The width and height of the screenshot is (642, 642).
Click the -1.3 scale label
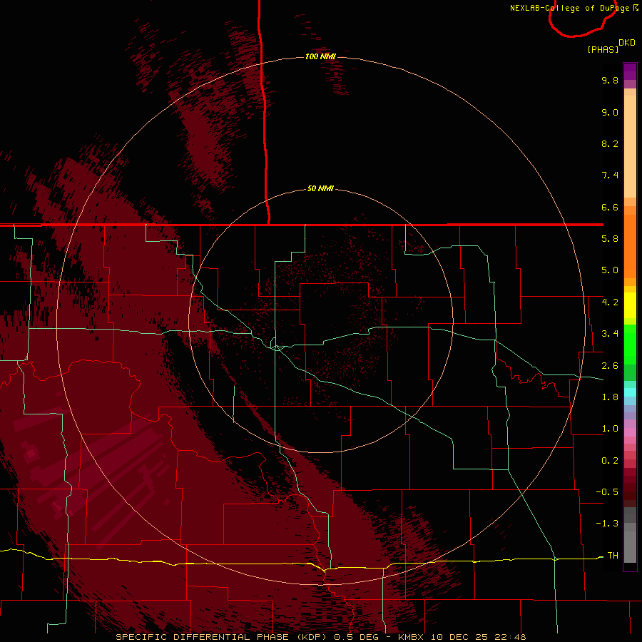click(x=607, y=524)
